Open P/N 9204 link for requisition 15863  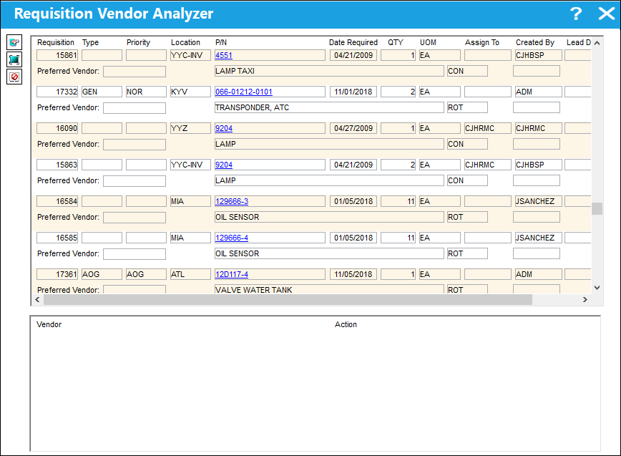pyautogui.click(x=224, y=165)
